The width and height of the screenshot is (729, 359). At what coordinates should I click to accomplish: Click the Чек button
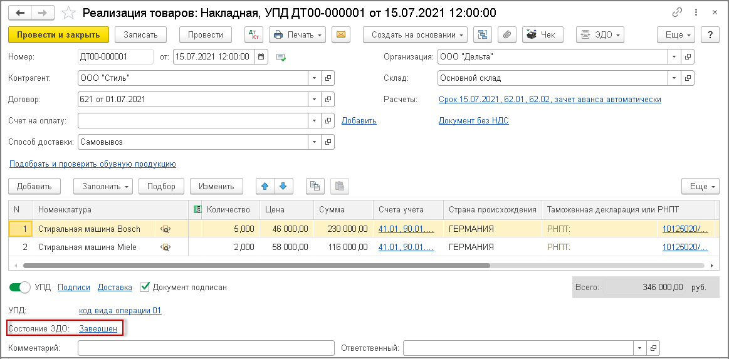[x=543, y=35]
